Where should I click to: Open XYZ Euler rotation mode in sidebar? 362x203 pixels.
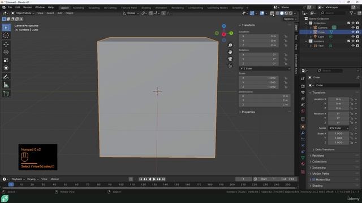click(265, 69)
